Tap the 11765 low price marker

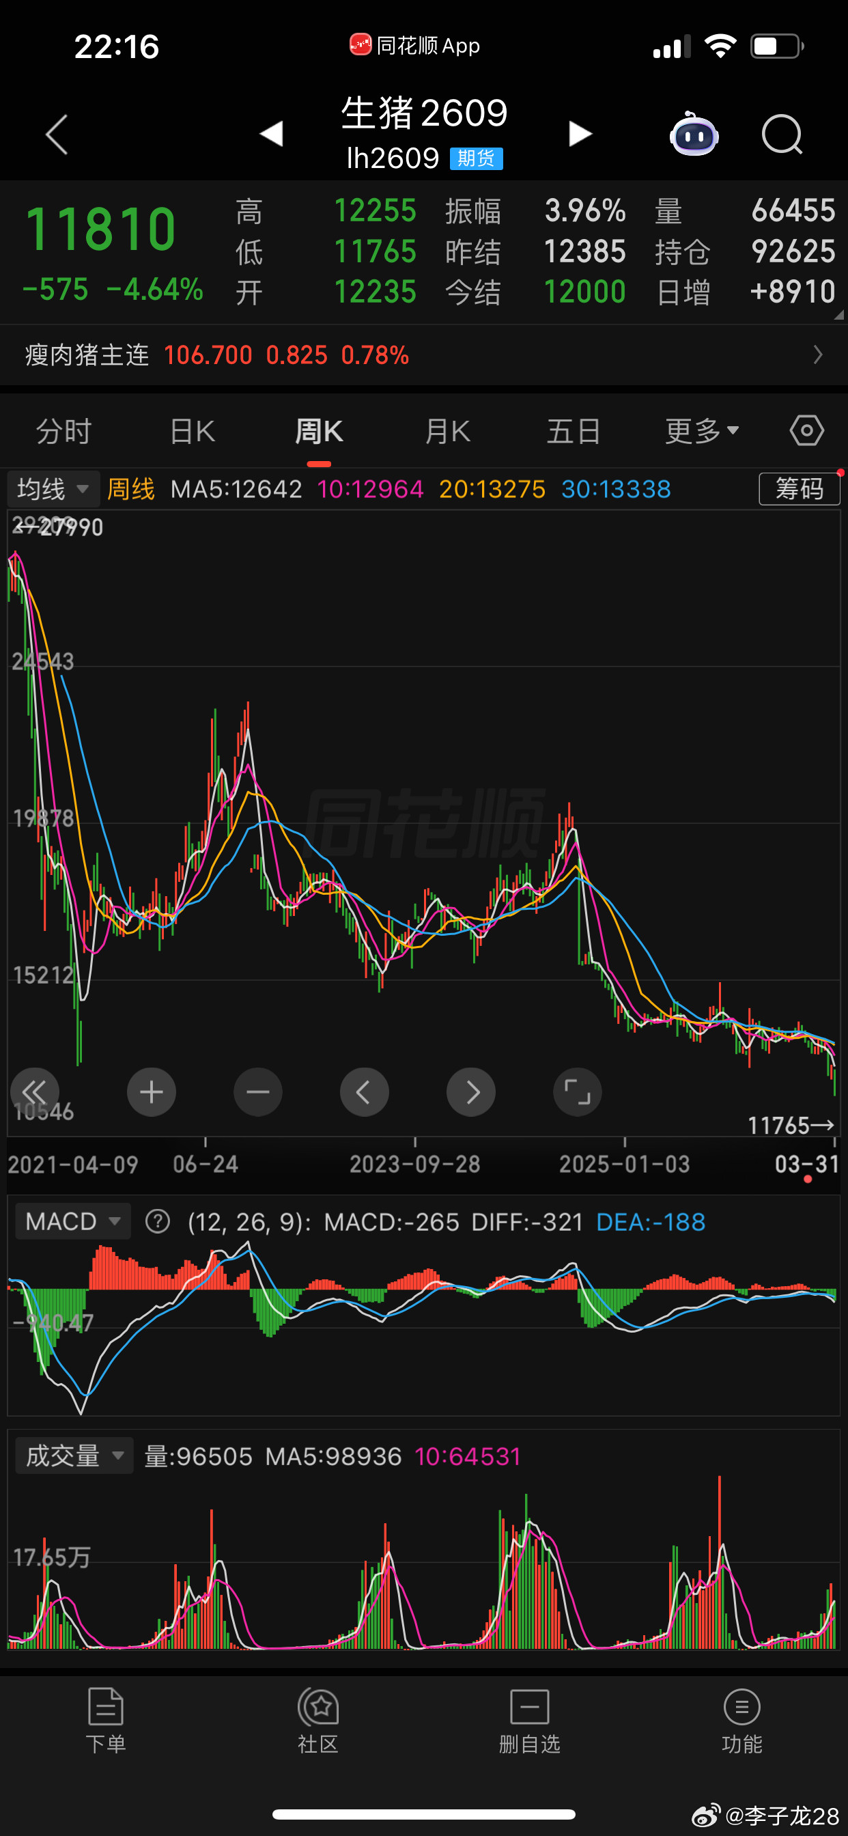pos(790,1126)
